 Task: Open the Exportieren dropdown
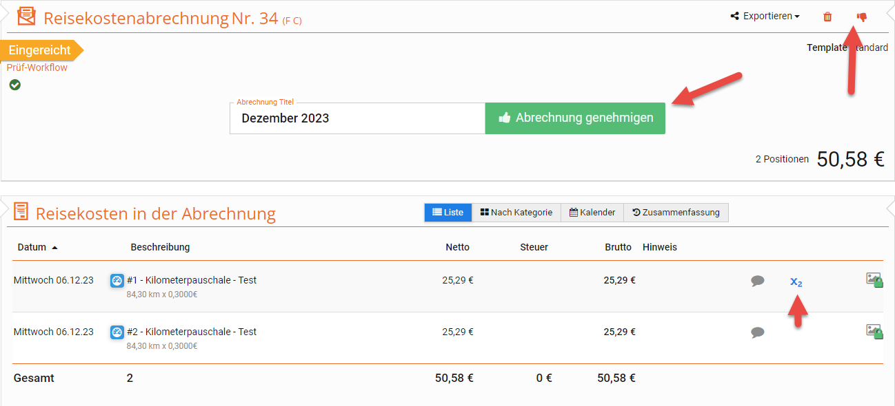tap(765, 17)
